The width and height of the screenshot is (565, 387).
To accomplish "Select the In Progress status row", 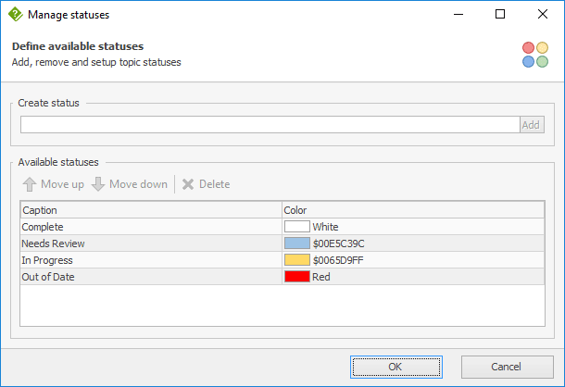I will pos(282,260).
